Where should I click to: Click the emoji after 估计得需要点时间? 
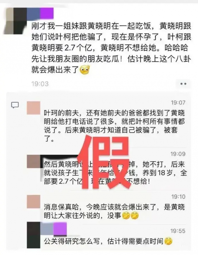tap(168, 241)
